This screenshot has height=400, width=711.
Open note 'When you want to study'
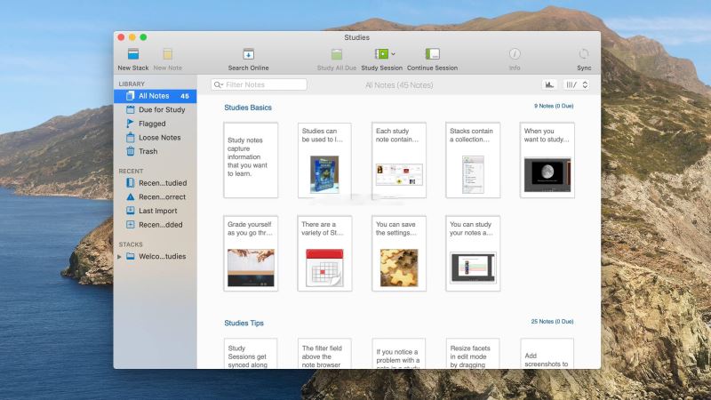(547, 160)
